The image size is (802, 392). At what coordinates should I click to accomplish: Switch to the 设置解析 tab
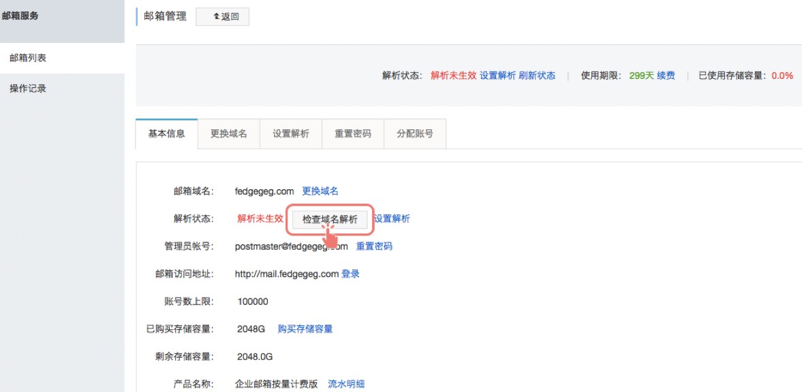(x=291, y=134)
